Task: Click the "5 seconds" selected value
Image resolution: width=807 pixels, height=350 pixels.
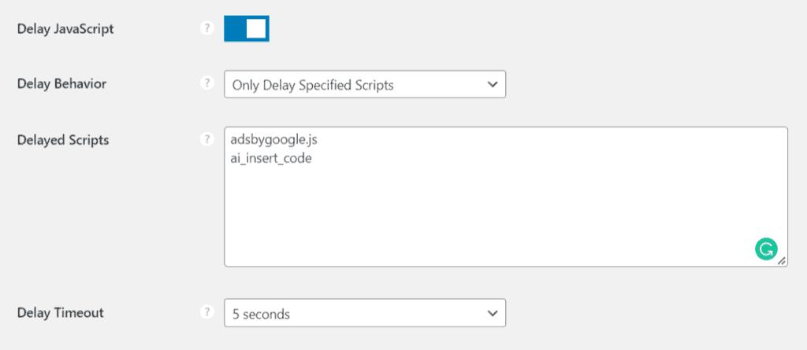Action: click(x=261, y=314)
